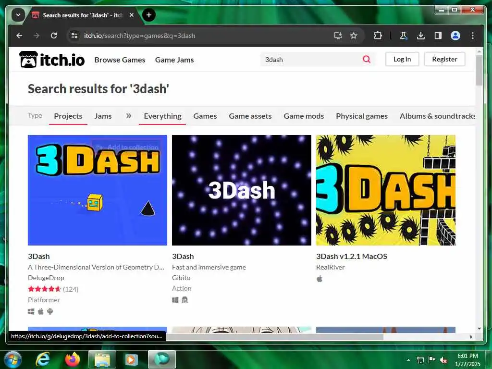
Task: Click the Log in button
Action: 402,59
